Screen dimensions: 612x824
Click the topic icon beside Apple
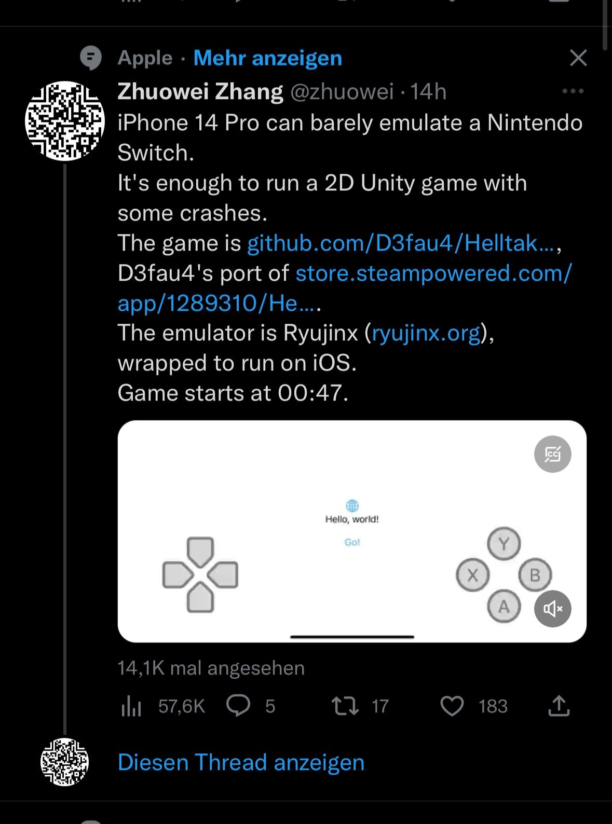(91, 58)
